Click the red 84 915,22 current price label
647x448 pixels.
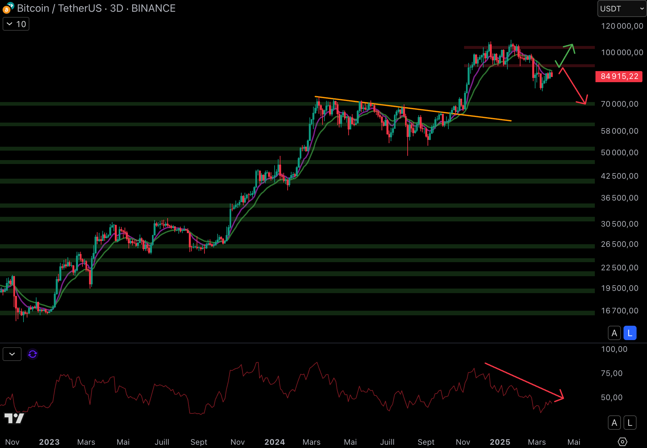click(x=619, y=77)
